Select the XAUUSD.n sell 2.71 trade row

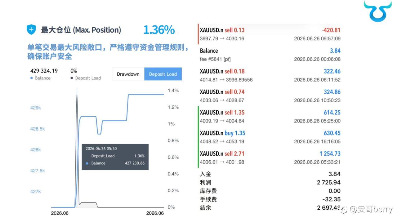[270, 158]
